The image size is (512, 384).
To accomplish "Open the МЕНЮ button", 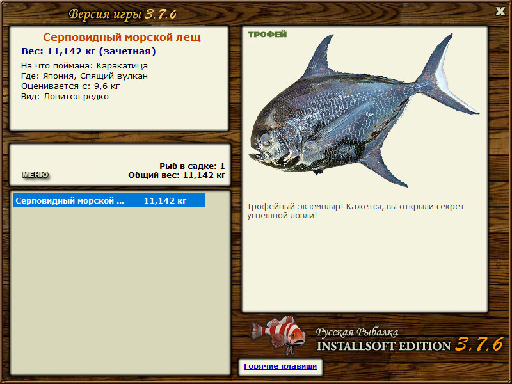I will (35, 175).
